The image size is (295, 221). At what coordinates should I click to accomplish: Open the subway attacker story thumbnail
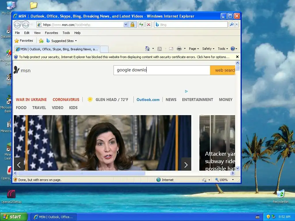(x=217, y=143)
